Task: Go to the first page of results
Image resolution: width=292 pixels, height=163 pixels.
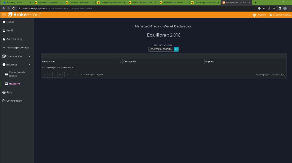Action: point(45,75)
